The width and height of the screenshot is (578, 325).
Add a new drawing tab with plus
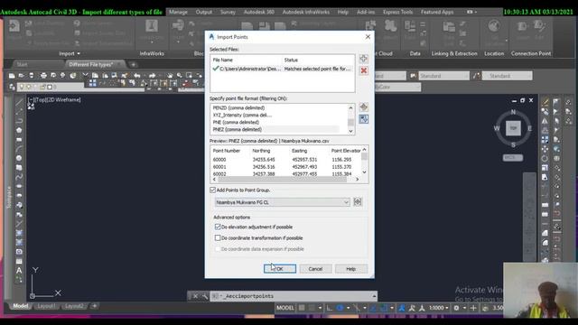pos(133,64)
